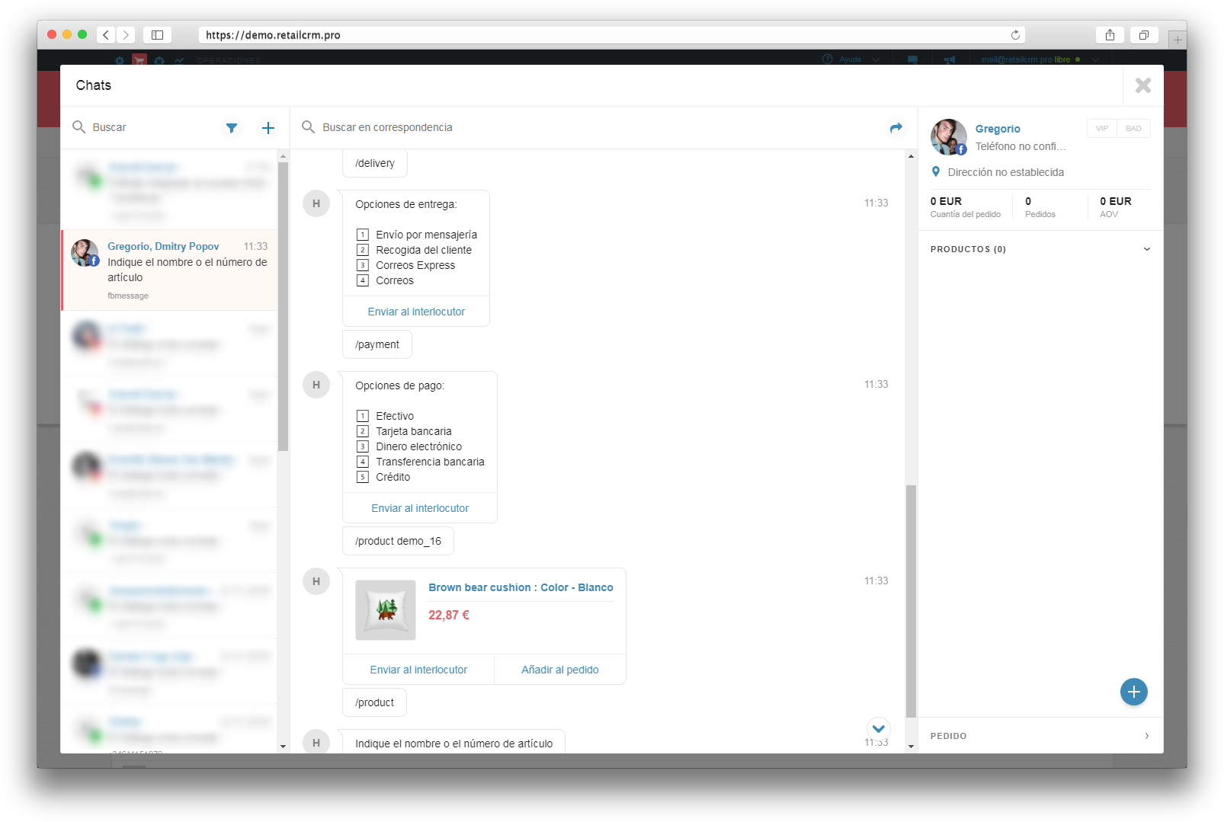Reload the page in address bar
The height and width of the screenshot is (822, 1224).
pos(1015,35)
